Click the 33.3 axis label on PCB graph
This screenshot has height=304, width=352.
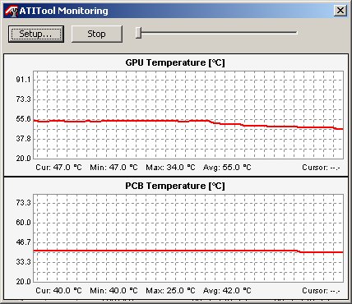(x=23, y=262)
